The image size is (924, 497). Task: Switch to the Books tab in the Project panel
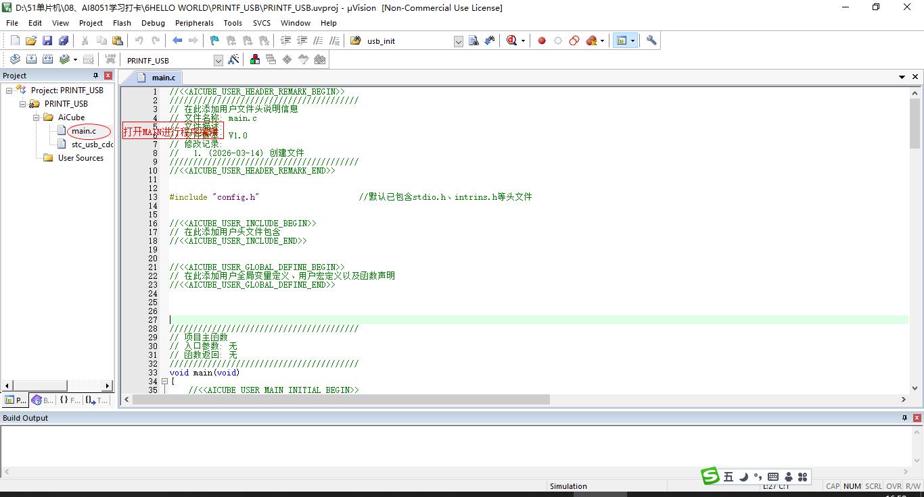[43, 400]
